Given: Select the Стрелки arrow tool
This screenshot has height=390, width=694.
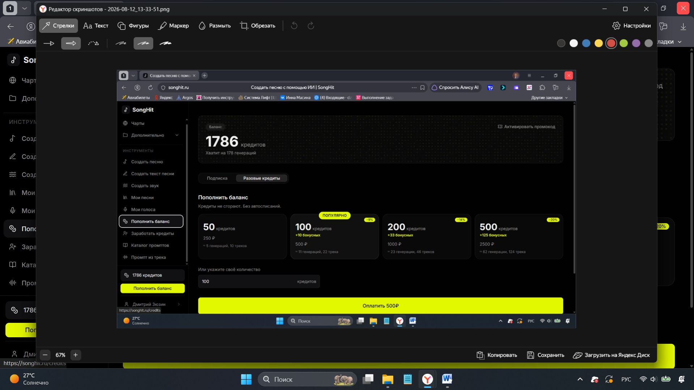Looking at the screenshot, I should pos(59,26).
